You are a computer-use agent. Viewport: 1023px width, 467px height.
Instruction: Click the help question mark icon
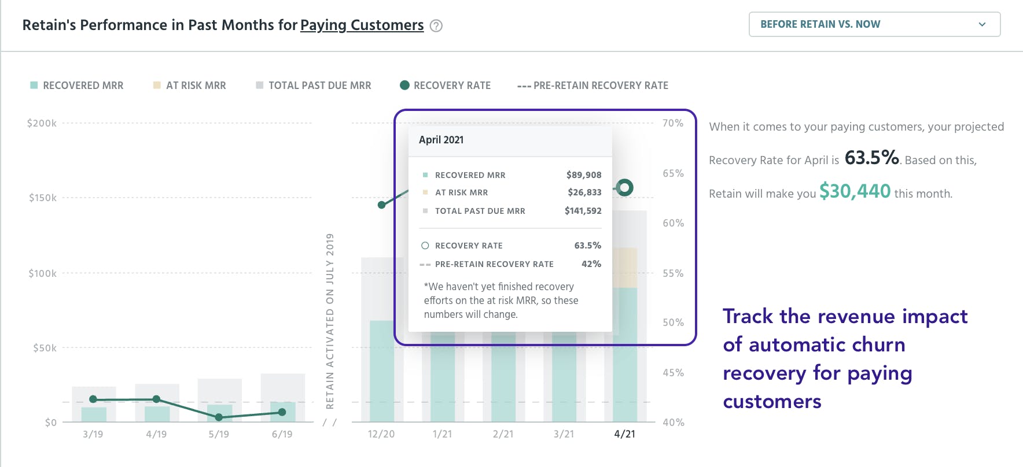point(436,26)
